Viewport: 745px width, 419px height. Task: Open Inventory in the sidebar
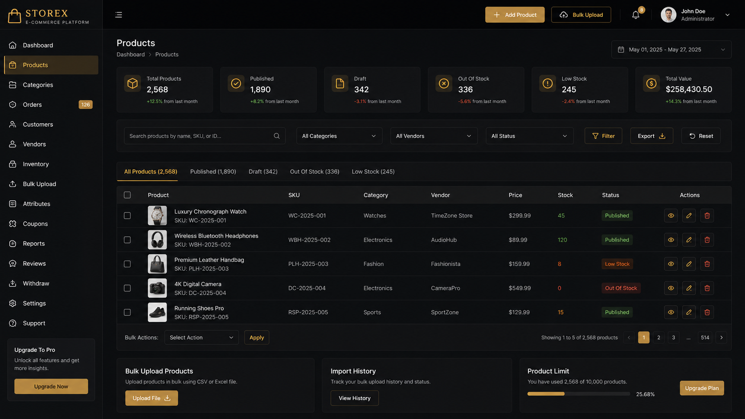click(x=51, y=164)
